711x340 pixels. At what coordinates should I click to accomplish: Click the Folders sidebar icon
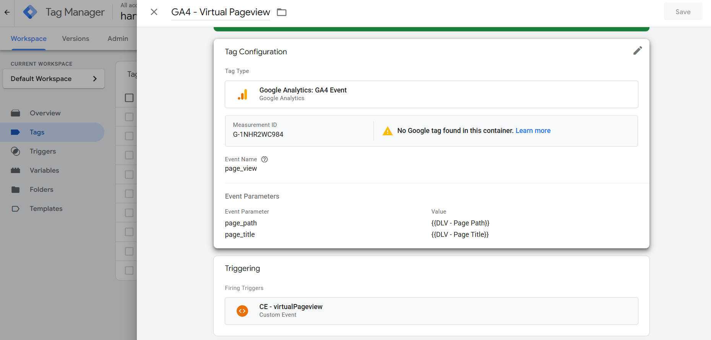15,189
